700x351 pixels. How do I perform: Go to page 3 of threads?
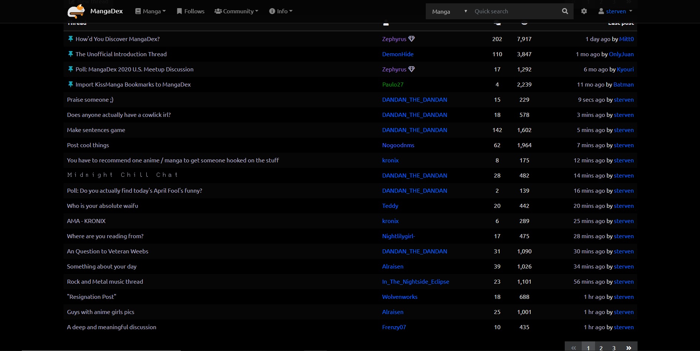(614, 347)
